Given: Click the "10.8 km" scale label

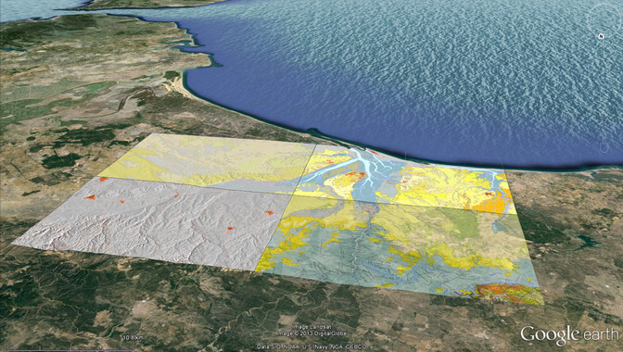Looking at the screenshot, I should point(133,338).
